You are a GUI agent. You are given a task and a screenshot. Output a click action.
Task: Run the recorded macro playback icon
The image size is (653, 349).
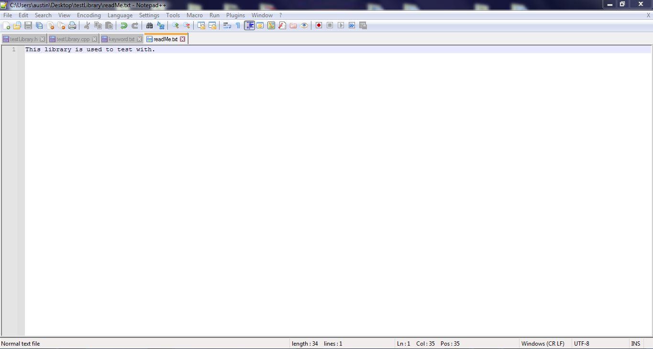click(341, 25)
